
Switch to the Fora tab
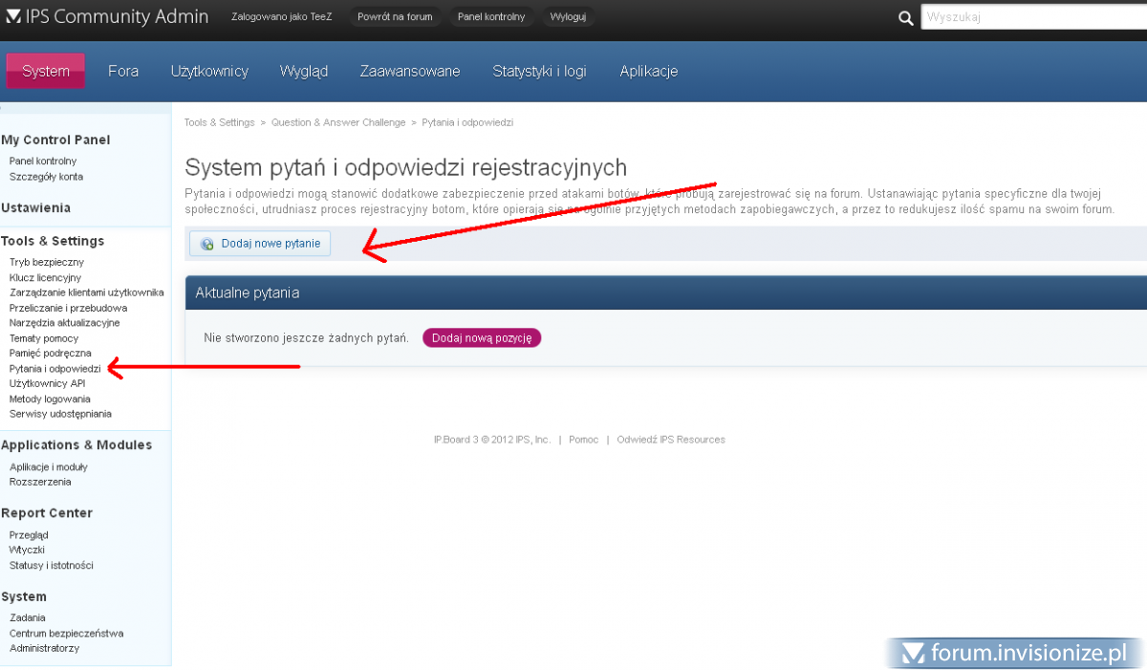(123, 71)
